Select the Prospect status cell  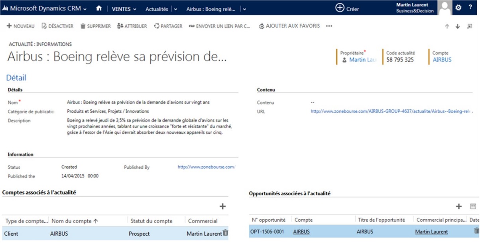(x=138, y=234)
